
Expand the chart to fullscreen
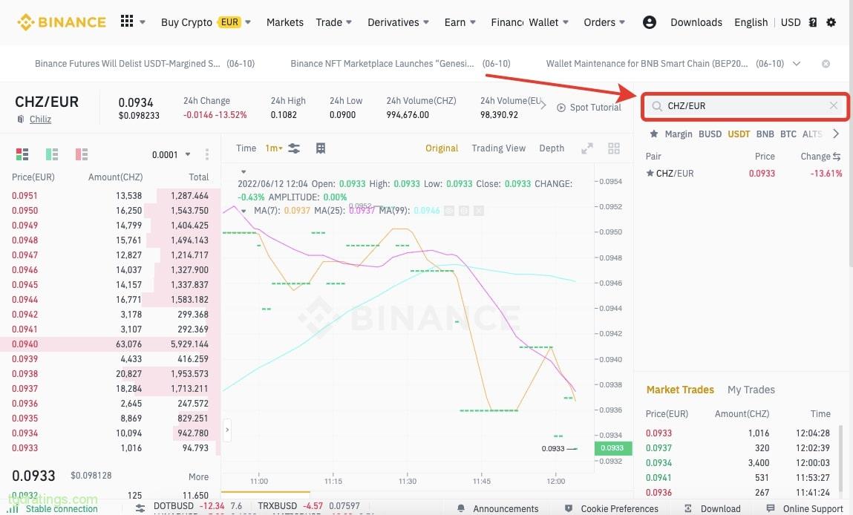pos(587,148)
